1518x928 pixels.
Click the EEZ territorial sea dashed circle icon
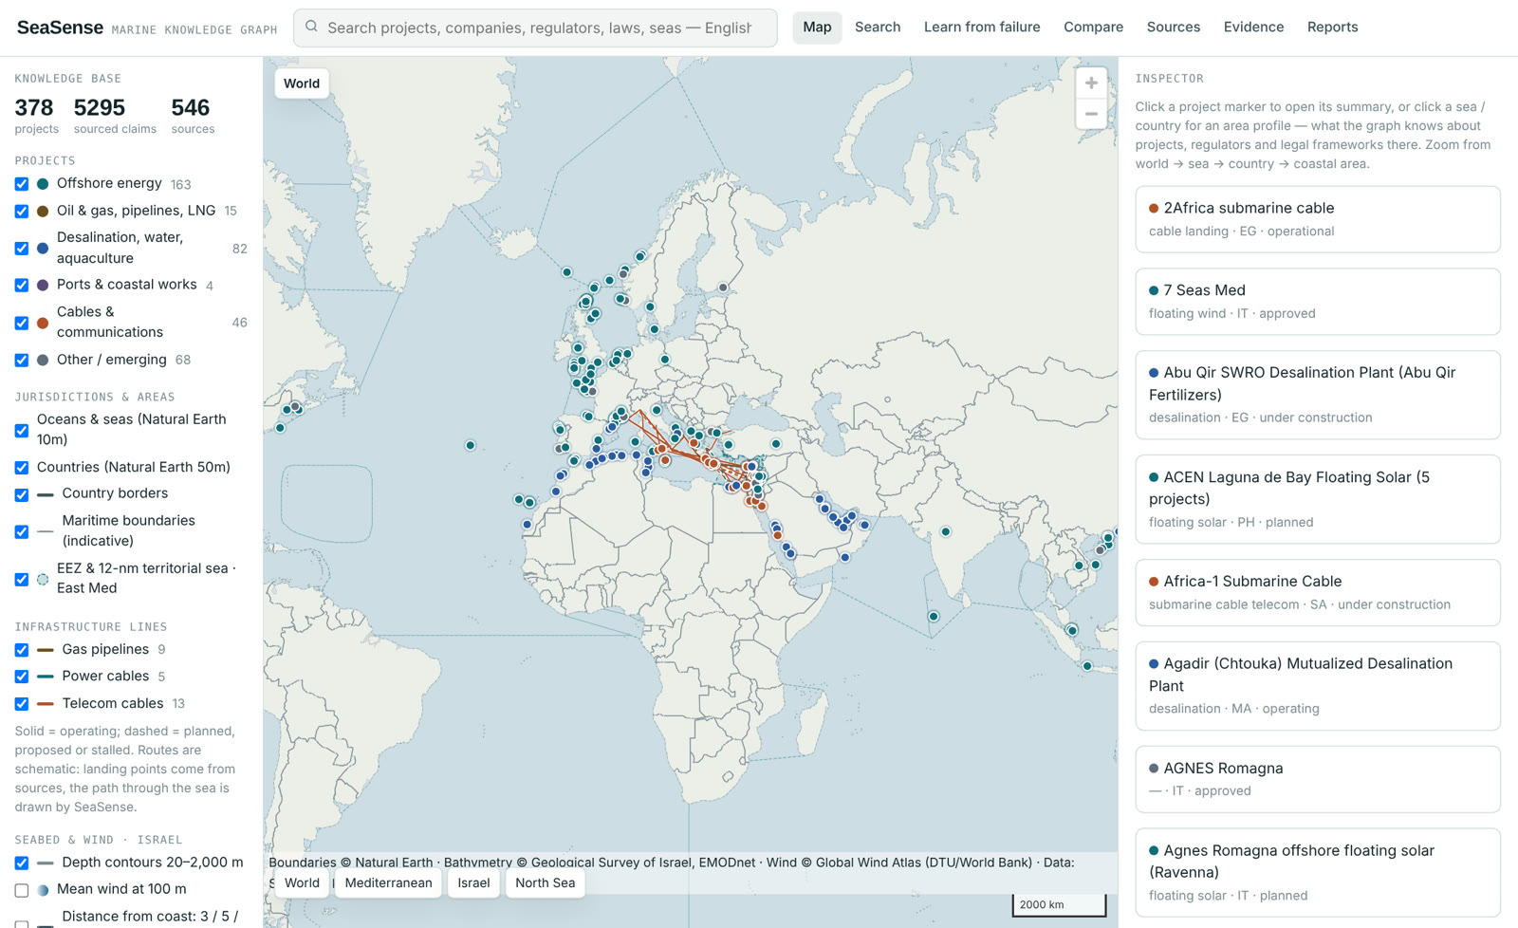[43, 579]
